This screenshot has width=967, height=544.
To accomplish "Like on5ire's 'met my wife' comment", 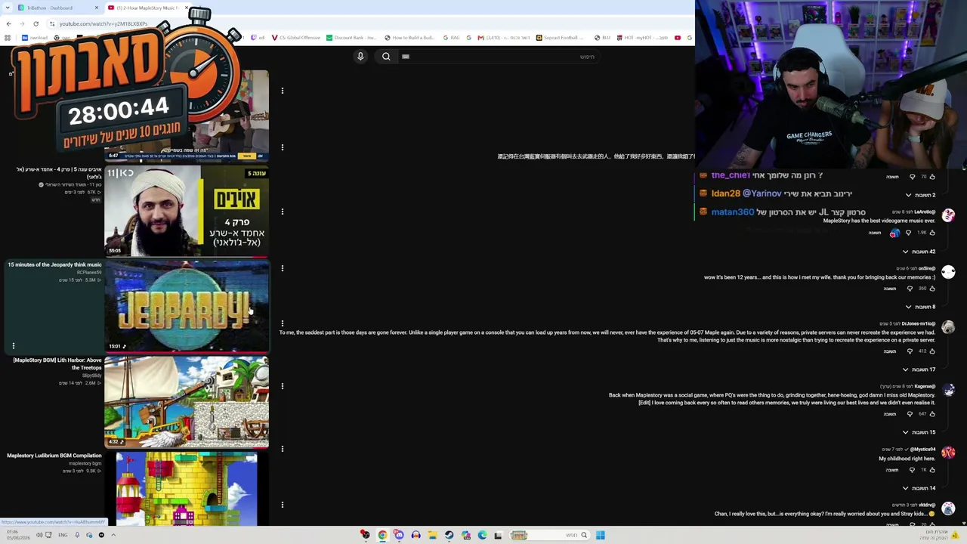I will coord(932,289).
